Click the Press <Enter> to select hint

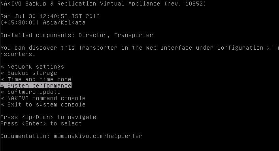[41, 123]
